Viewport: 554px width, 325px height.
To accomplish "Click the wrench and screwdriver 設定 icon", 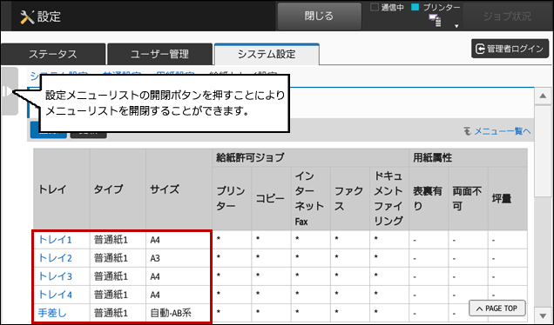I will (x=27, y=17).
